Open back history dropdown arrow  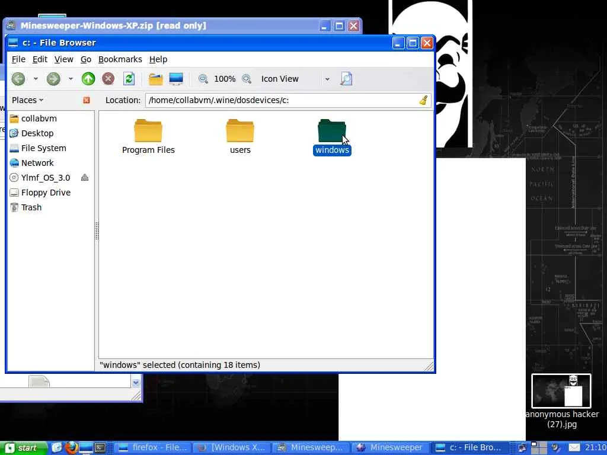pyautogui.click(x=36, y=79)
